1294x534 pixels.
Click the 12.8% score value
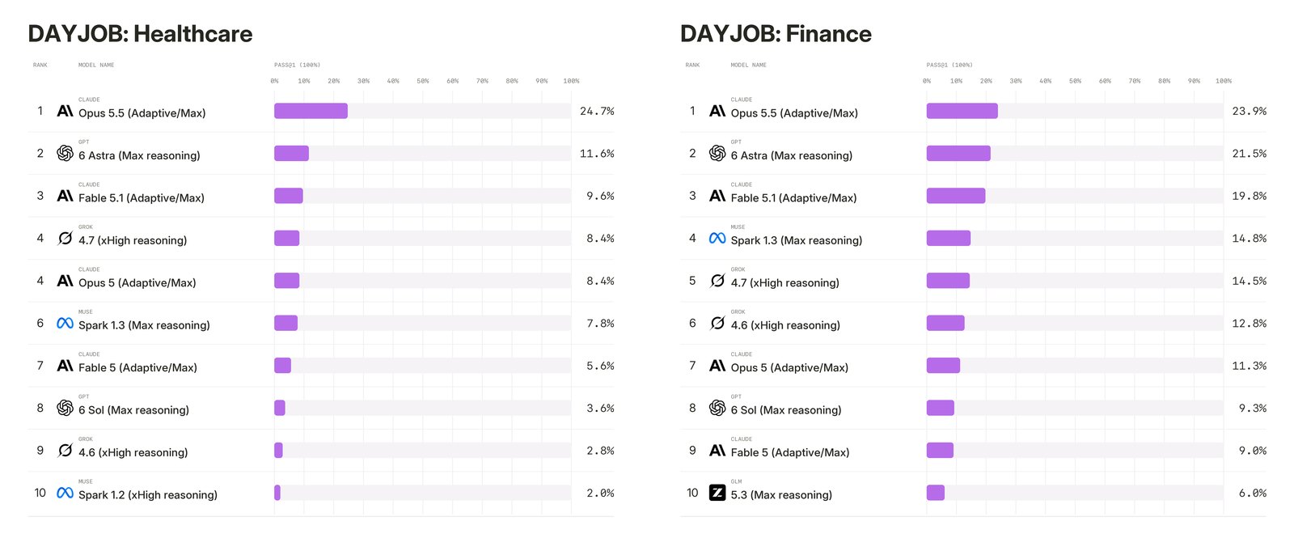coord(1250,323)
